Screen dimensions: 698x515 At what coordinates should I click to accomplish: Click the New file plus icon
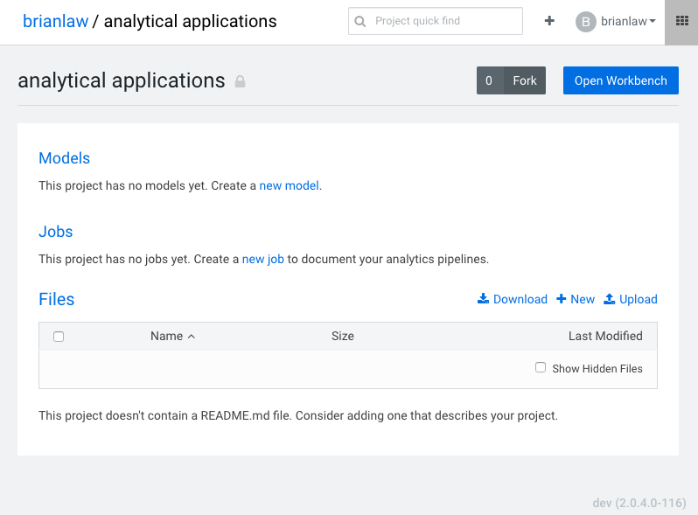click(561, 299)
